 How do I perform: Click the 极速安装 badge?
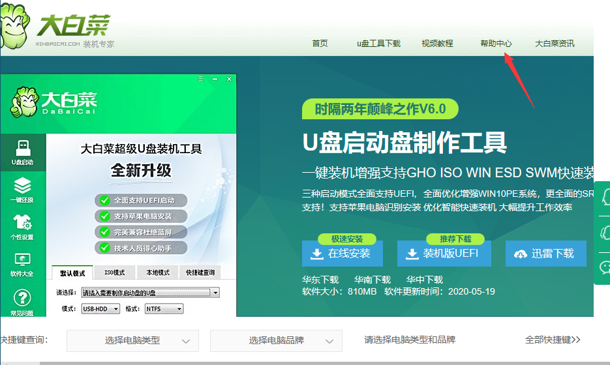tap(347, 239)
